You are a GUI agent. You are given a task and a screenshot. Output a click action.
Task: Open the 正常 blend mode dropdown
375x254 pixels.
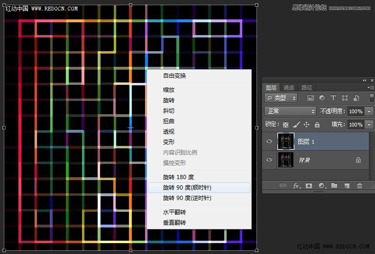[x=290, y=111]
